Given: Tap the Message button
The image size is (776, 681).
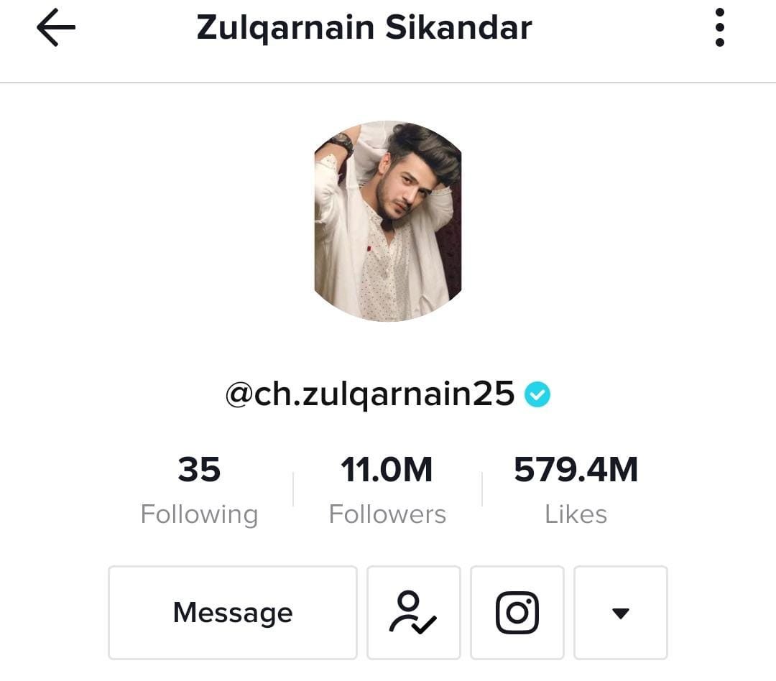Looking at the screenshot, I should [x=233, y=613].
